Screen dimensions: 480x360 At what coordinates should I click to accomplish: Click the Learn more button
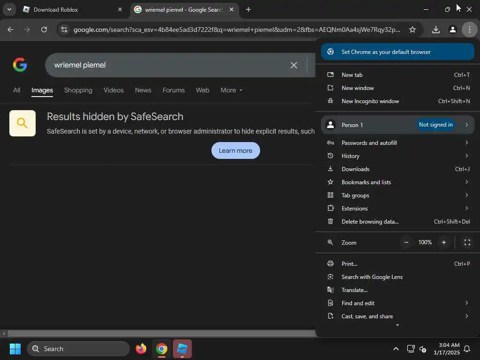point(235,150)
